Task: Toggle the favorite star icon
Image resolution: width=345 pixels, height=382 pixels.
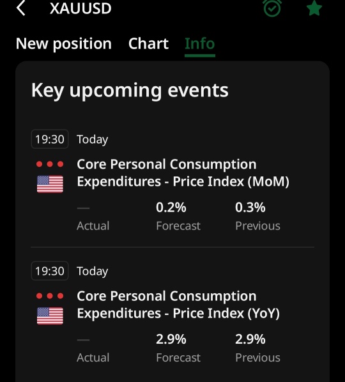Action: 314,8
